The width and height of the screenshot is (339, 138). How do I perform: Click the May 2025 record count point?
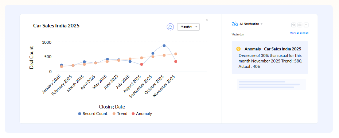pos(107,59)
